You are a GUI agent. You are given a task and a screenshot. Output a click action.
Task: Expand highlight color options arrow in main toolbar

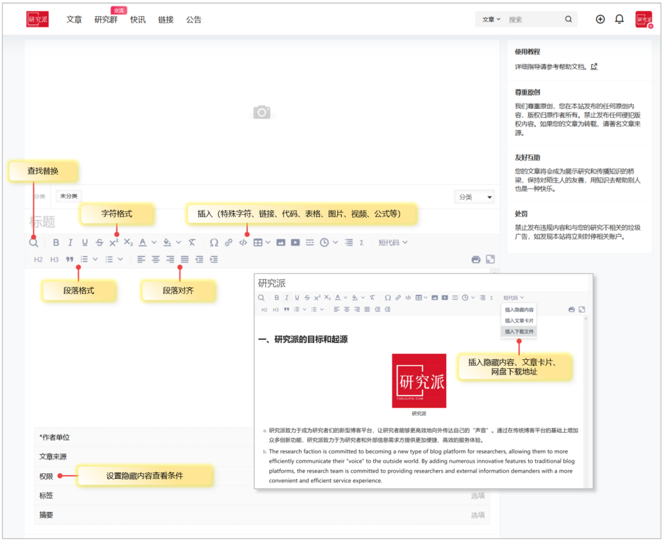point(179,243)
